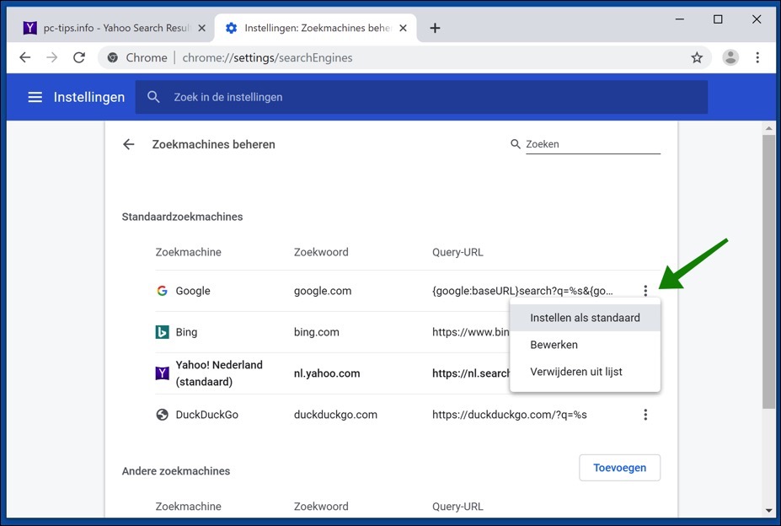Click the Standaardzoekmachines heading
The image size is (781, 526).
point(182,217)
